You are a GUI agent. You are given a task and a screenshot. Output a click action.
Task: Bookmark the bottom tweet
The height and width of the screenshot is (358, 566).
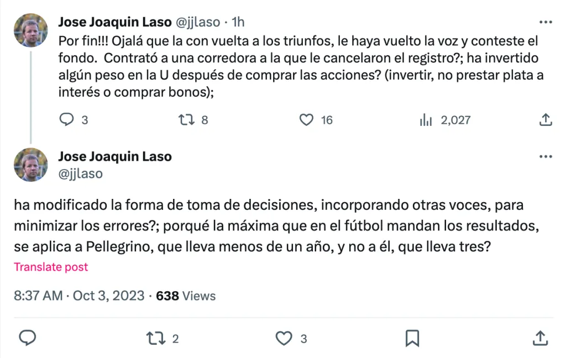click(x=412, y=338)
